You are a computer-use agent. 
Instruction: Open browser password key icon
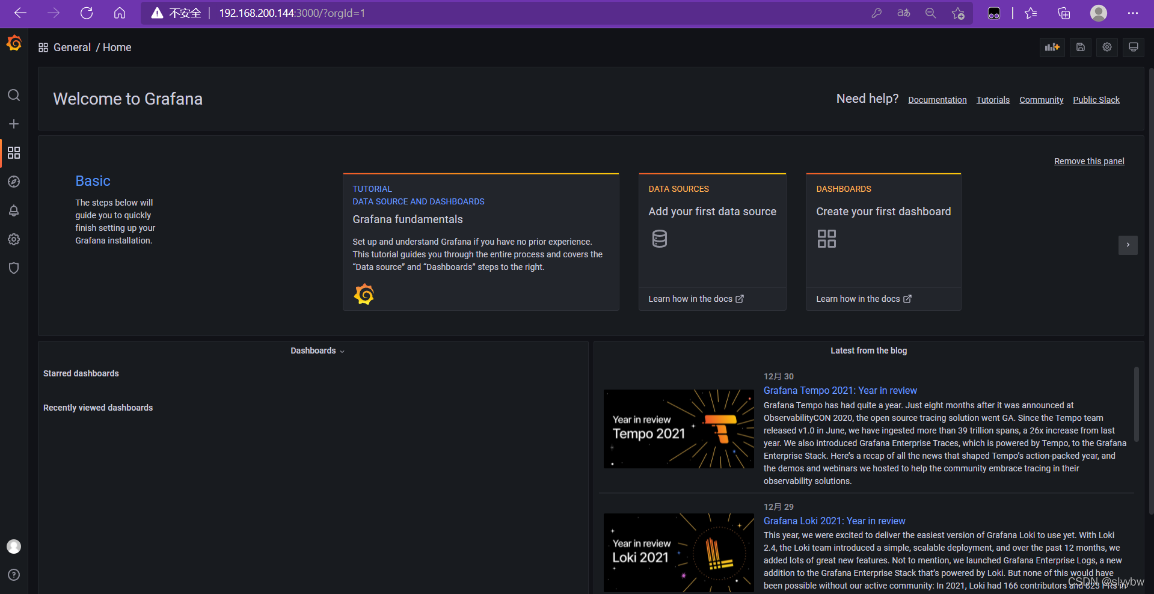click(877, 13)
